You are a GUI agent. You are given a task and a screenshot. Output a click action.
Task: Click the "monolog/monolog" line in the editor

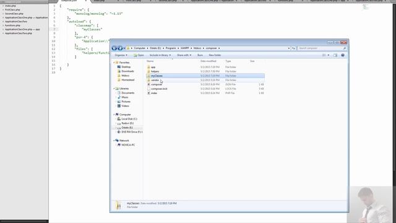point(98,14)
